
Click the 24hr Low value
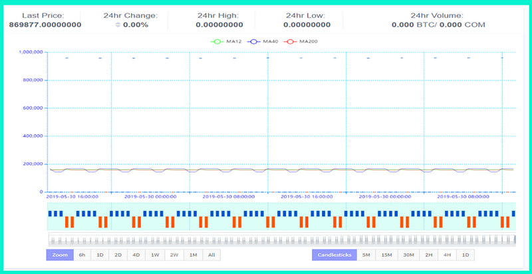[x=307, y=25]
